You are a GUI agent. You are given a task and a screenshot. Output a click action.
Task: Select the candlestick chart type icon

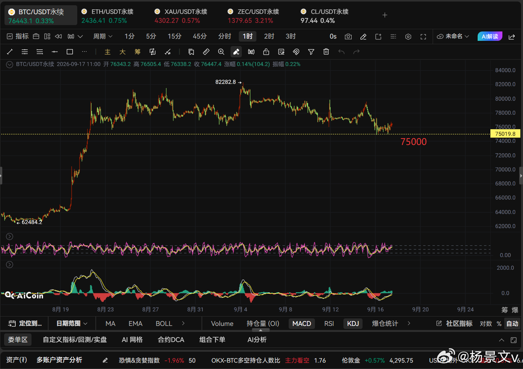coord(71,36)
